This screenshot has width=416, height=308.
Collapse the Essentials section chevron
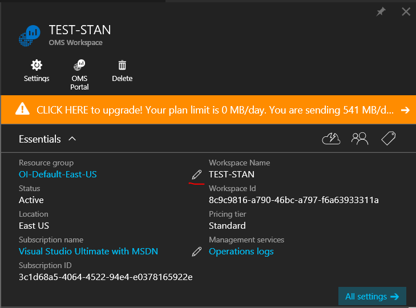[72, 139]
